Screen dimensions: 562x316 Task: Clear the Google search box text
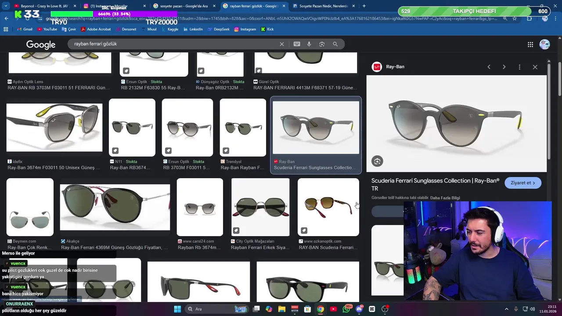282,44
